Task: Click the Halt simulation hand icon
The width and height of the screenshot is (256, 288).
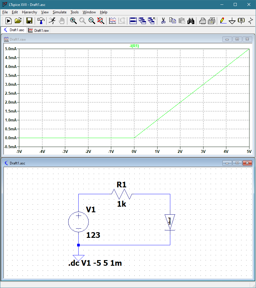Action: tap(62, 21)
